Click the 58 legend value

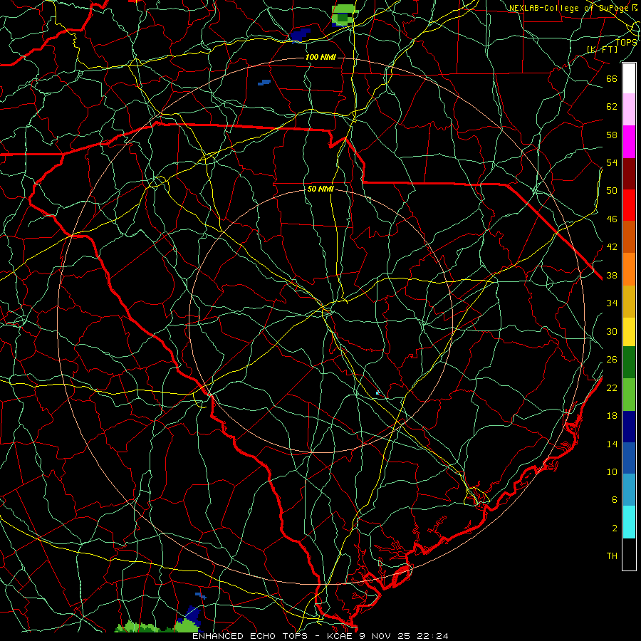pyautogui.click(x=612, y=135)
